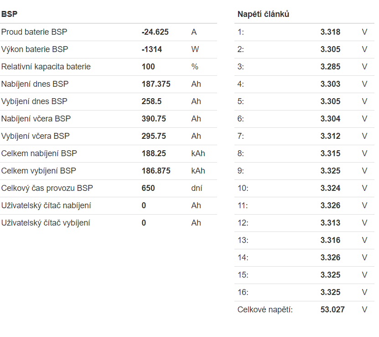The image size is (379, 337).
Task: Click the Napětí článků table heading
Action: coord(263,14)
